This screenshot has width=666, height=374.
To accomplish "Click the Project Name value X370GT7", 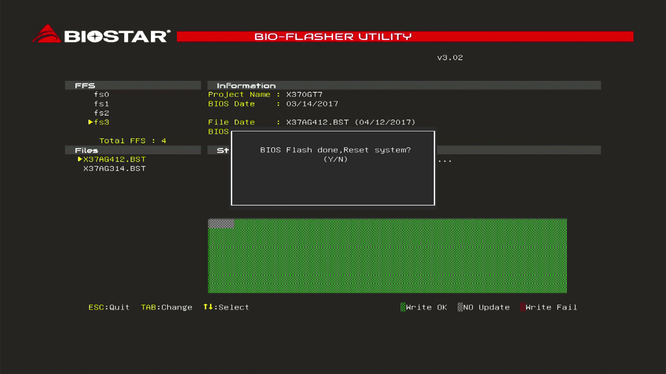I will click(304, 95).
